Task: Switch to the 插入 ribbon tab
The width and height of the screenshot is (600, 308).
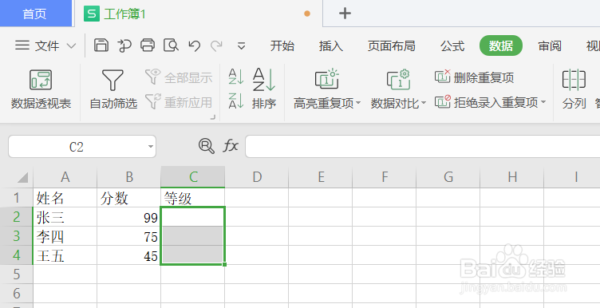Action: 331,46
